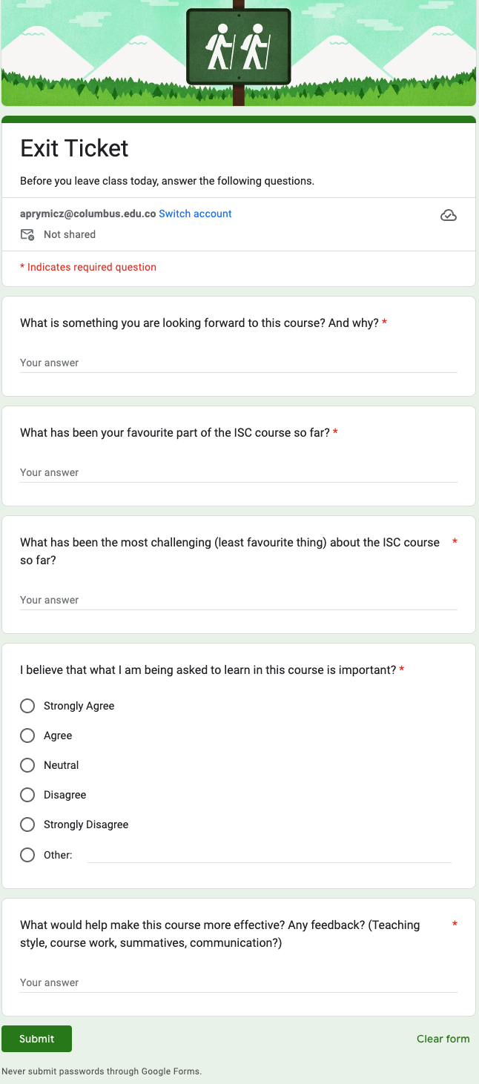Focus the most challenging answer field
Image resolution: width=479 pixels, height=1084 pixels.
pos(239,601)
